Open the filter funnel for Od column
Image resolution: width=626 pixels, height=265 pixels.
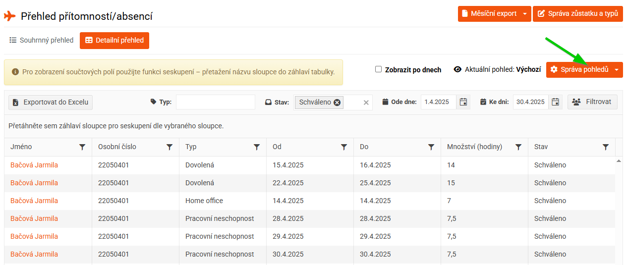(x=344, y=147)
